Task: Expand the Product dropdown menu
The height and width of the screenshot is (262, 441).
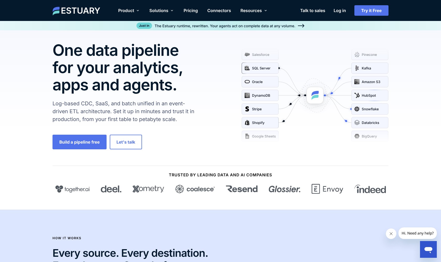Action: point(129,11)
